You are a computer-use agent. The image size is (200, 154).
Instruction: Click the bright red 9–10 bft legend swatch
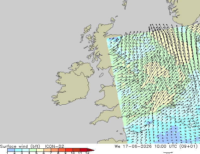click(69, 150)
